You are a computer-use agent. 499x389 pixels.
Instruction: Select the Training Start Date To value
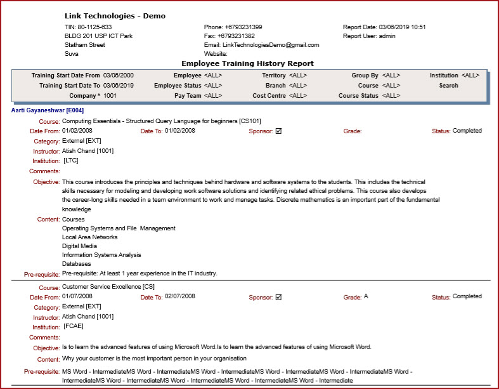click(119, 86)
